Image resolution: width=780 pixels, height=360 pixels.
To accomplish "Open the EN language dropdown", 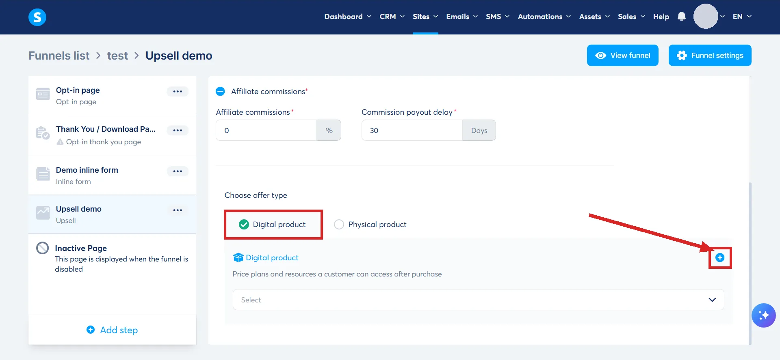I will pyautogui.click(x=742, y=17).
